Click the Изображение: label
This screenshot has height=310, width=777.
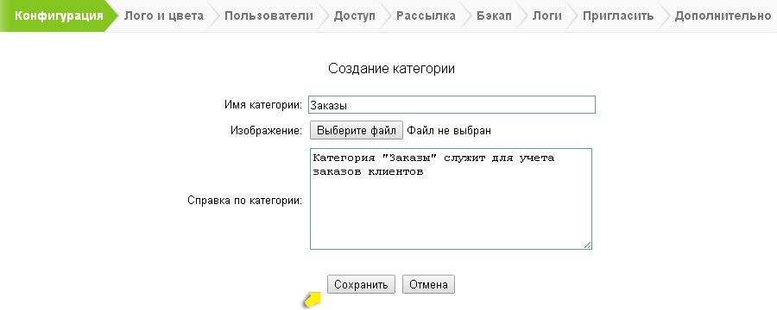point(266,131)
